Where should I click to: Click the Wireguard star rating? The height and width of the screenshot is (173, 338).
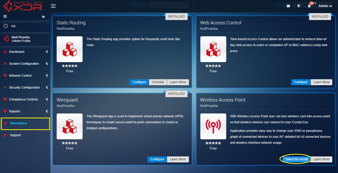click(70, 143)
